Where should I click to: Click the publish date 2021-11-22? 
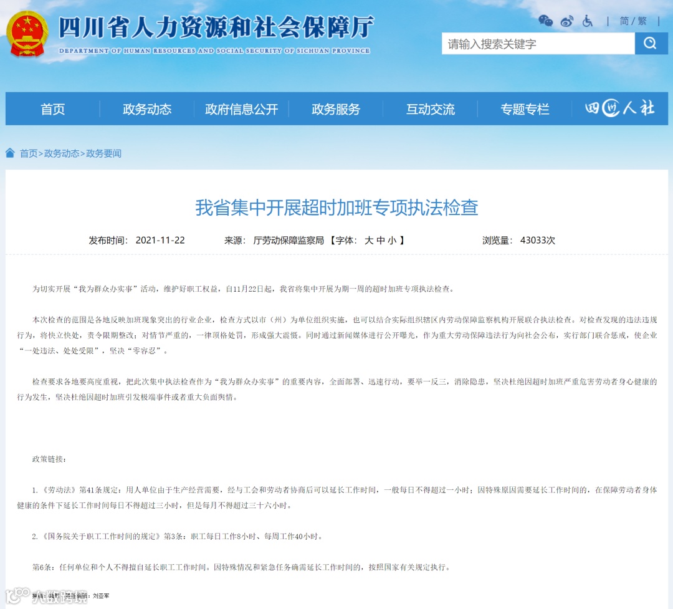(x=160, y=240)
